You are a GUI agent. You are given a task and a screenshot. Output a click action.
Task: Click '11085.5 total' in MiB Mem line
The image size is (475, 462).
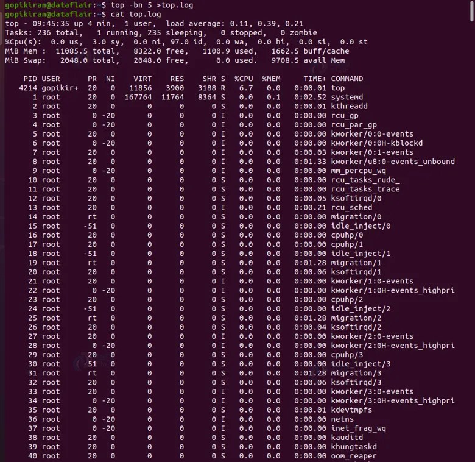(85, 51)
